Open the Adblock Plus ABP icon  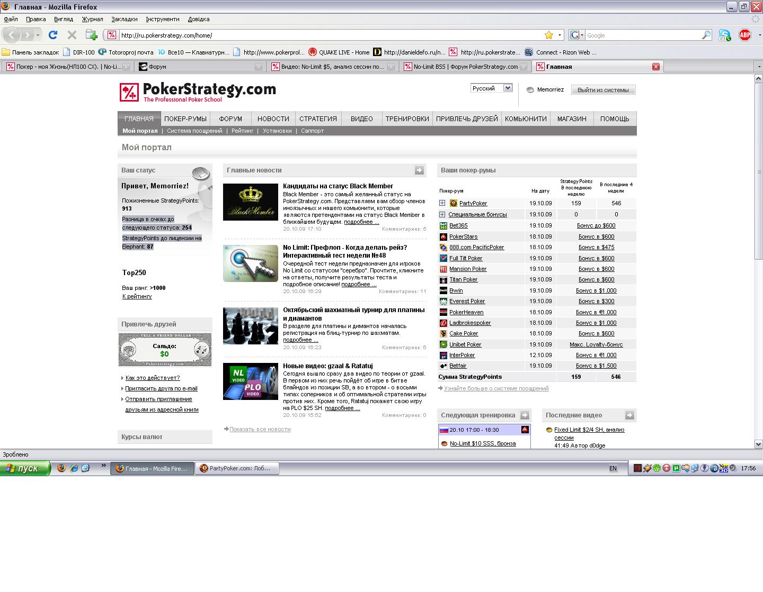[745, 35]
